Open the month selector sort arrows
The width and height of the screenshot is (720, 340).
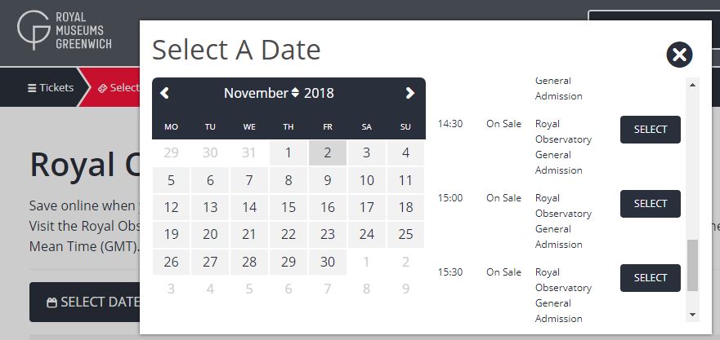(295, 93)
